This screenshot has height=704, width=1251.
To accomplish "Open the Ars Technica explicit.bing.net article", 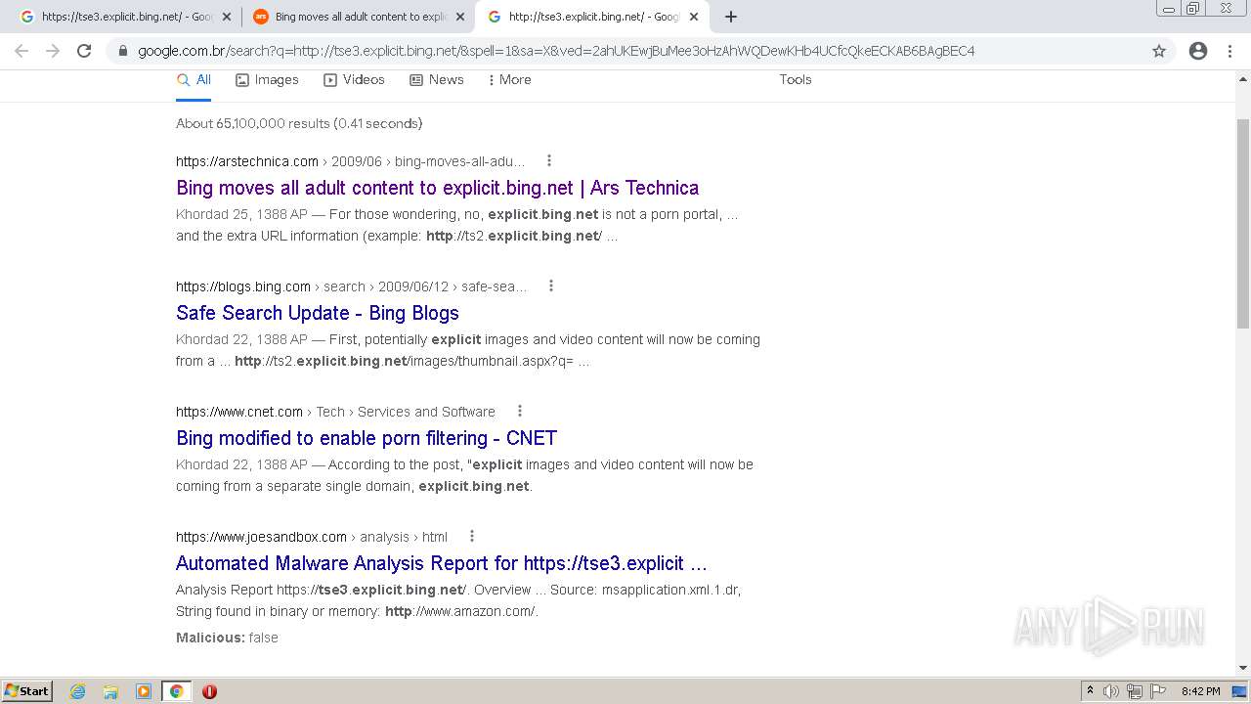I will point(437,188).
